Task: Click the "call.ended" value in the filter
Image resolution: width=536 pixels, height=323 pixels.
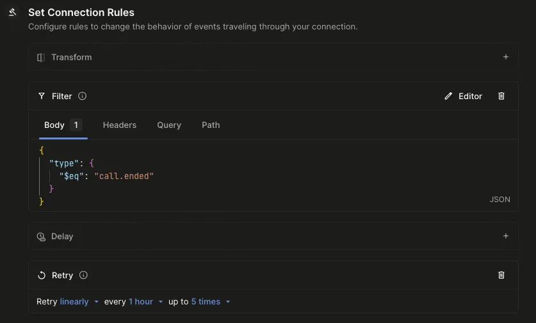Action: pos(124,176)
